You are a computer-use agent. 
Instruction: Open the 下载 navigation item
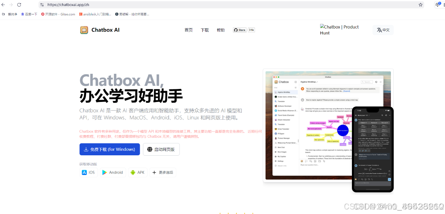pyautogui.click(x=205, y=30)
